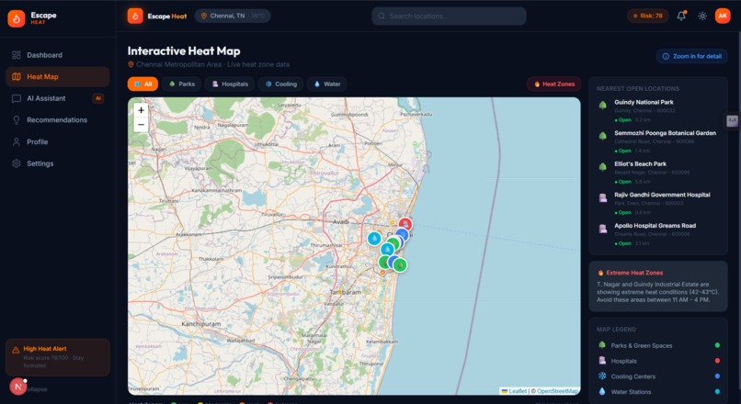Open the OpenStreetMap attribution link

[x=558, y=391]
